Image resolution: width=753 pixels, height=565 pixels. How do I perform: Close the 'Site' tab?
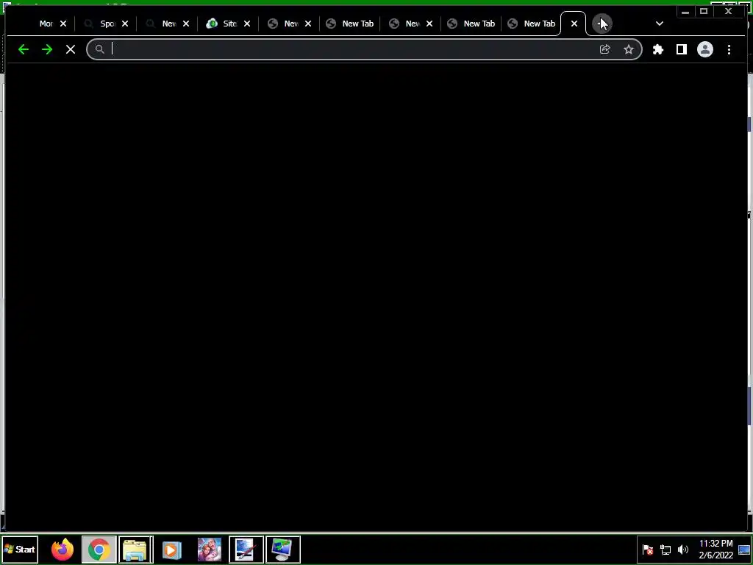coord(247,24)
